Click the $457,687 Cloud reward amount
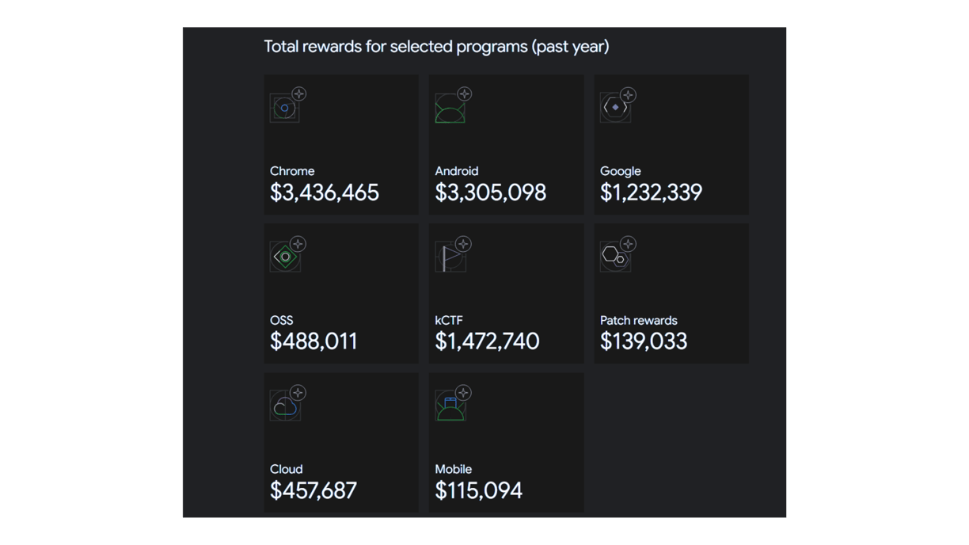 click(313, 490)
